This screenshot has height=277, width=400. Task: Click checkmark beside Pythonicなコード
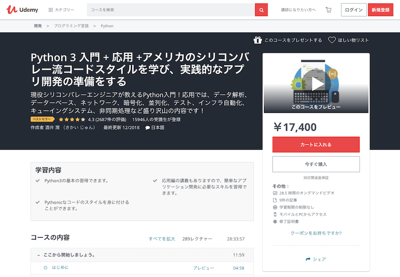38,203
